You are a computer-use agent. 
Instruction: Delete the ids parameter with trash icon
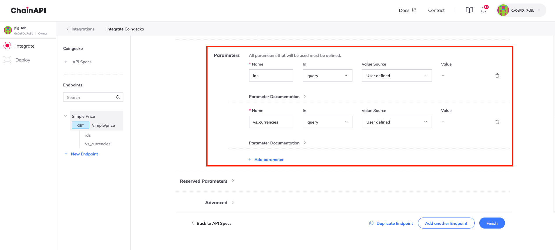(497, 75)
